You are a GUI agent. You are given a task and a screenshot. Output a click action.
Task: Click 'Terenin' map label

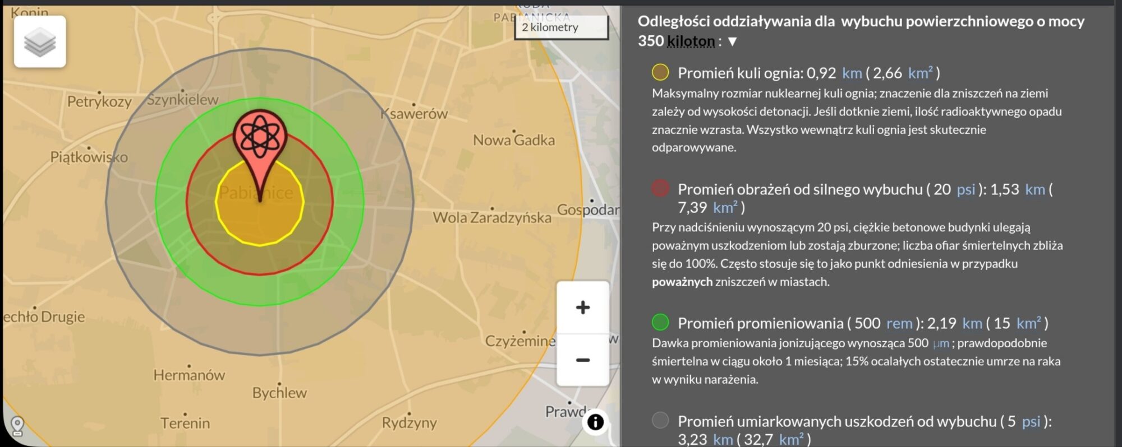(185, 423)
